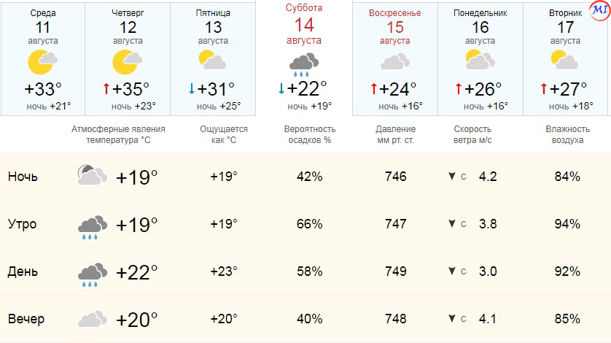Screen dimensions: 611x343
Task: Click Sunday's cloudy weather icon
Action: (x=395, y=62)
